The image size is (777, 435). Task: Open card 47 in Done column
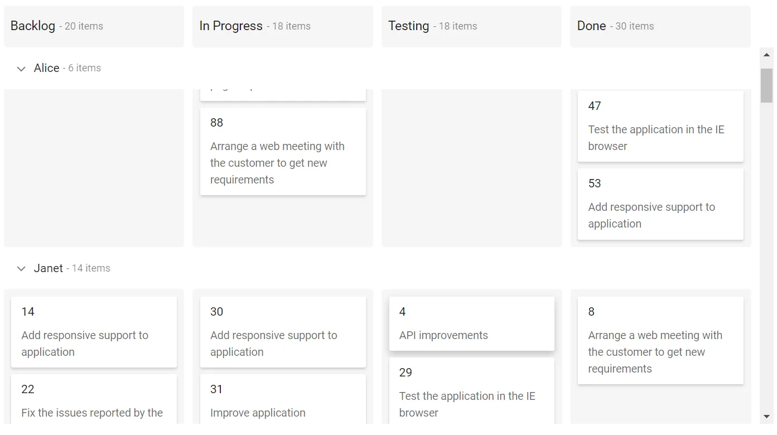coord(660,127)
